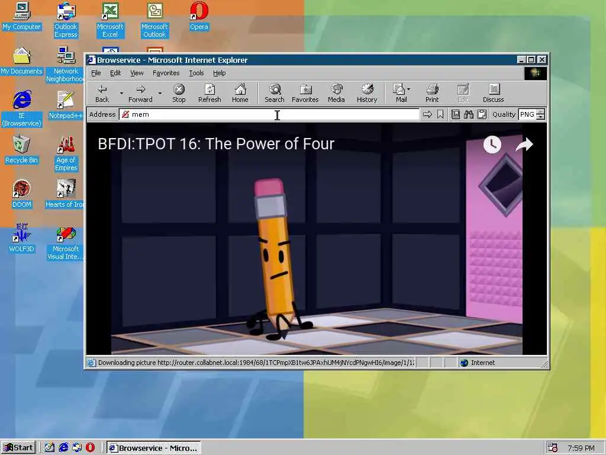Screen dimensions: 606x455
Task: Select the Microsoft Visual InterDev desktop icon
Action: [66, 242]
